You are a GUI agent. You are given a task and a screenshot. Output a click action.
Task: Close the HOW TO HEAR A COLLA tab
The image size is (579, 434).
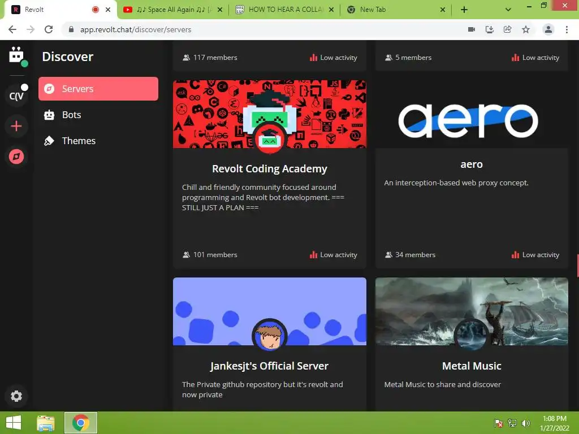(331, 10)
